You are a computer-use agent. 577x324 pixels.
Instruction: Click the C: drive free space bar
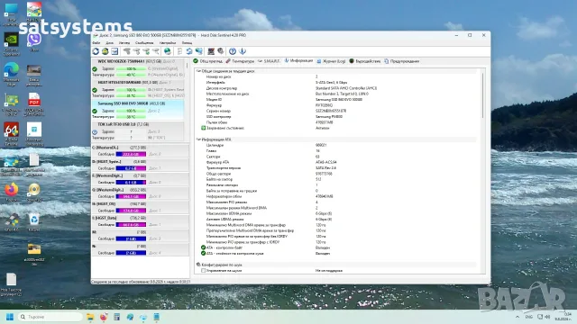[131, 154]
